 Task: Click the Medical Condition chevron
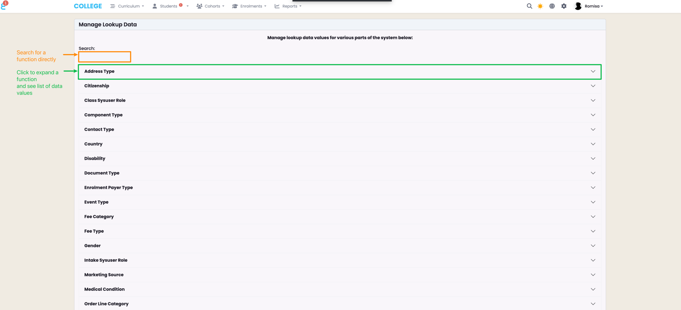tap(593, 289)
